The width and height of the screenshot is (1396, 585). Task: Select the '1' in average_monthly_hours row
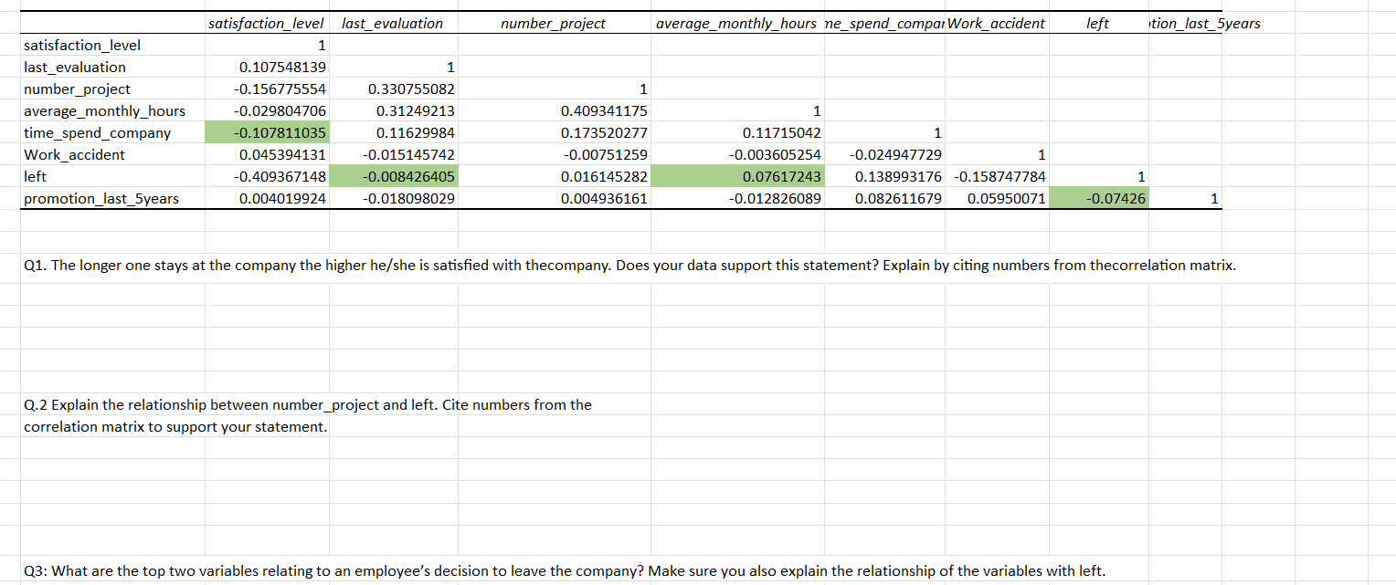tap(736, 110)
